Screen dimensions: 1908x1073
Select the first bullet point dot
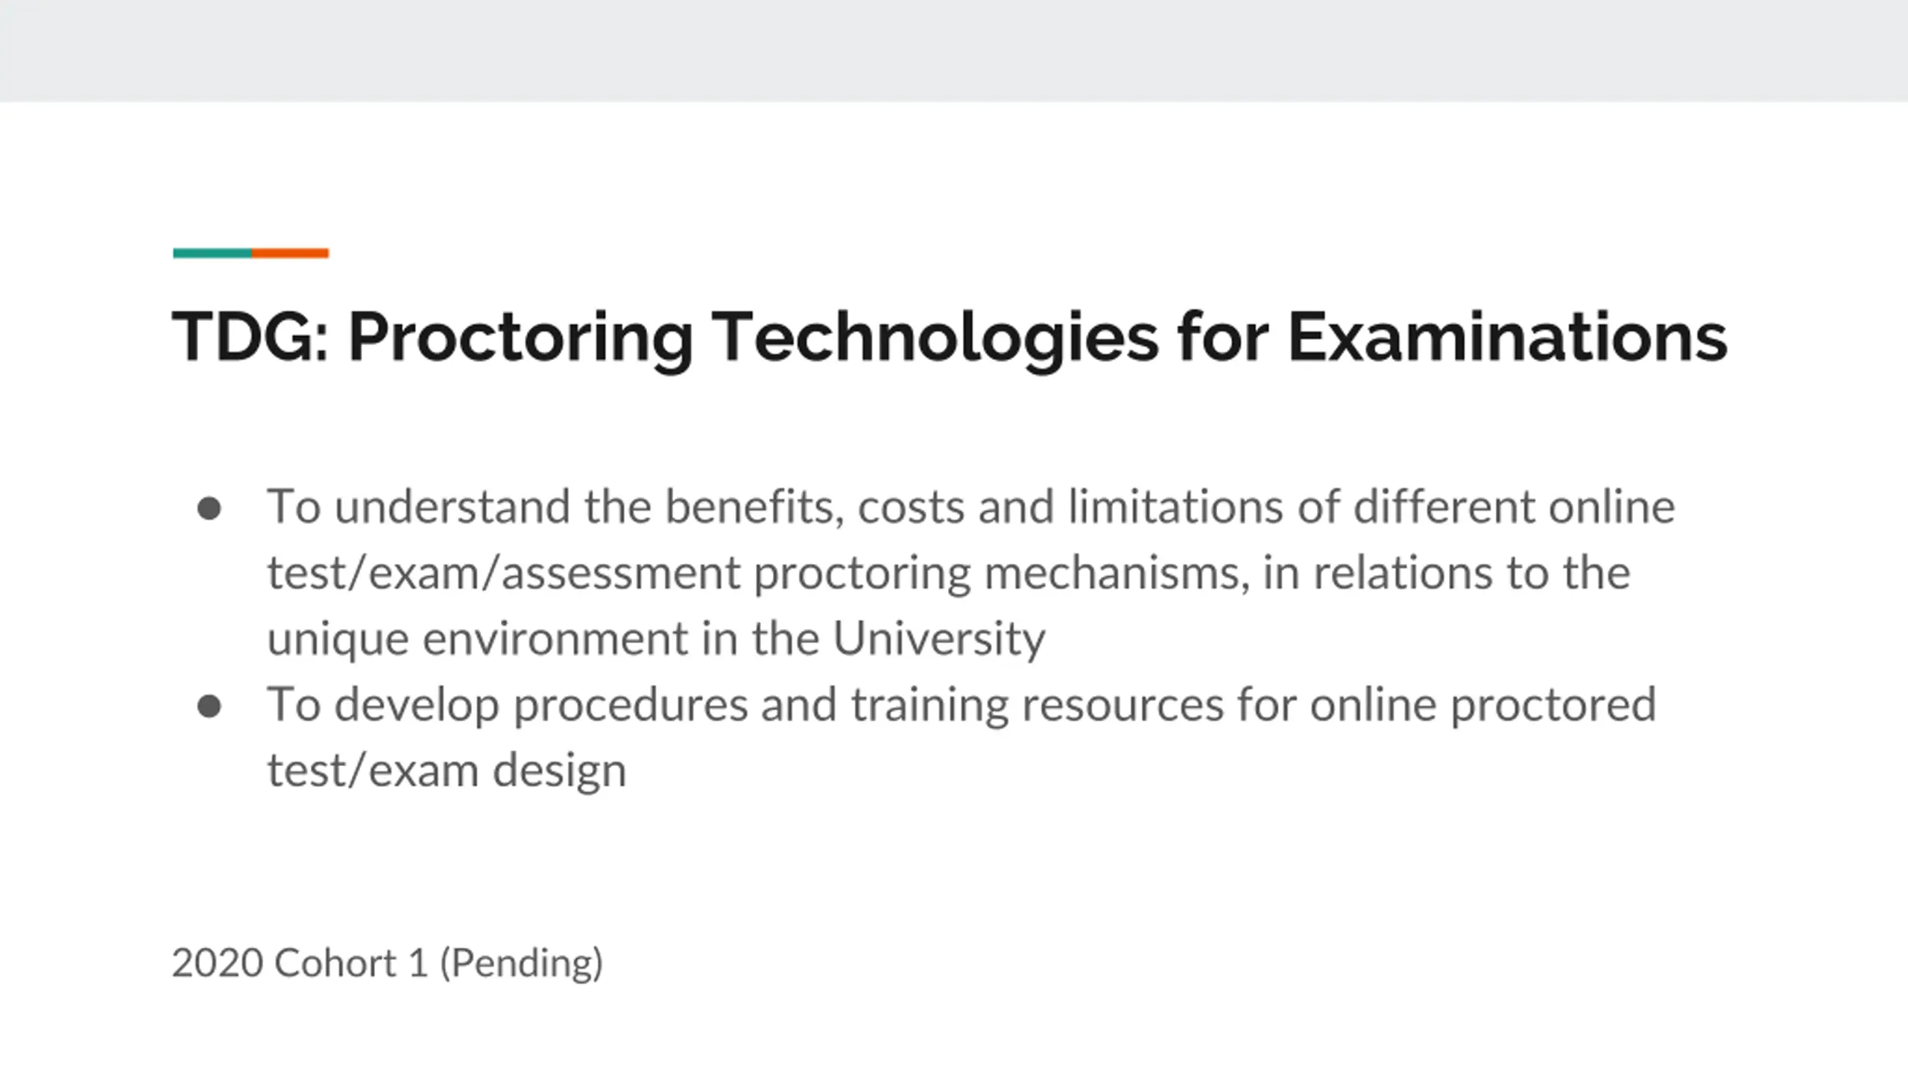209,508
